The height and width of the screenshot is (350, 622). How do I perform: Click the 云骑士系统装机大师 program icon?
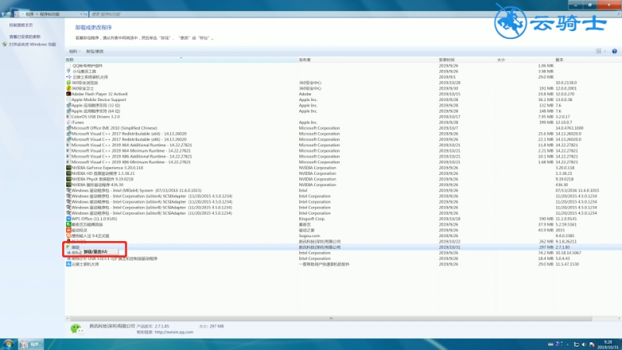[68, 77]
